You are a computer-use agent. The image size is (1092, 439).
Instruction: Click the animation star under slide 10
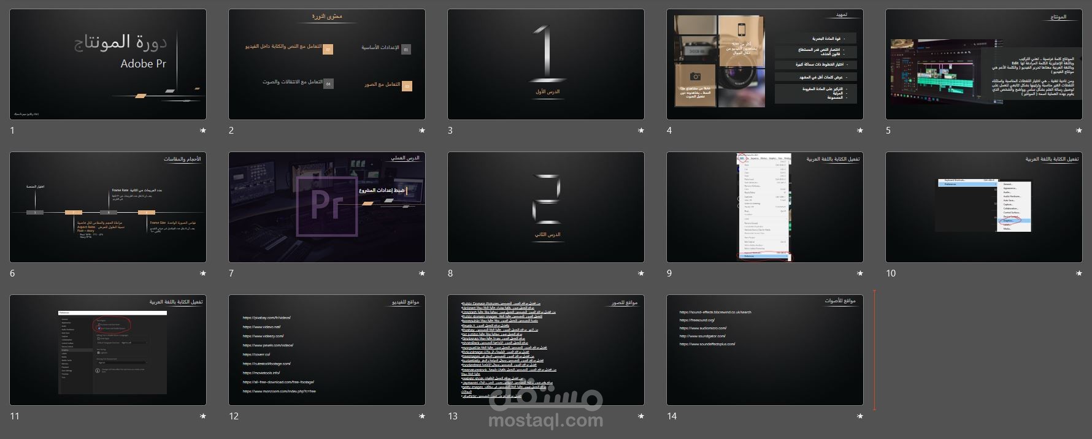tap(1079, 273)
